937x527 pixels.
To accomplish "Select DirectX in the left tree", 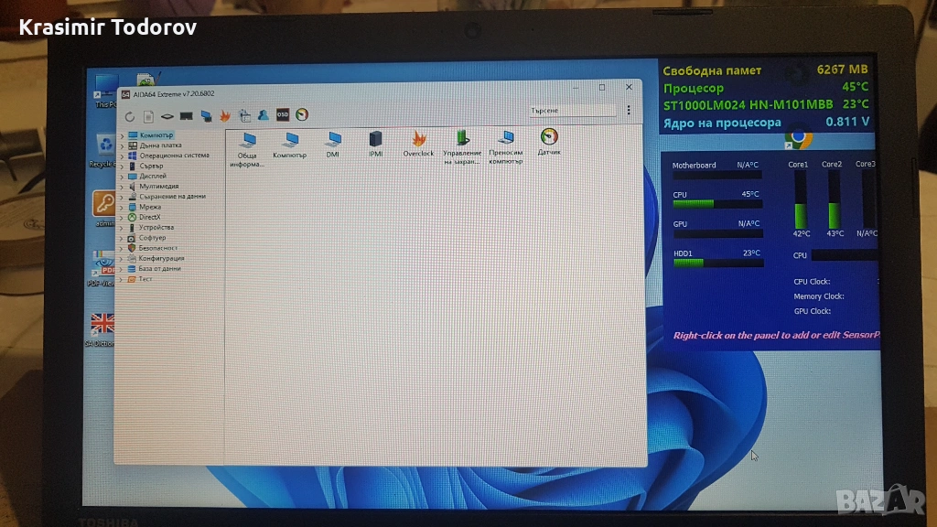I will (x=150, y=217).
